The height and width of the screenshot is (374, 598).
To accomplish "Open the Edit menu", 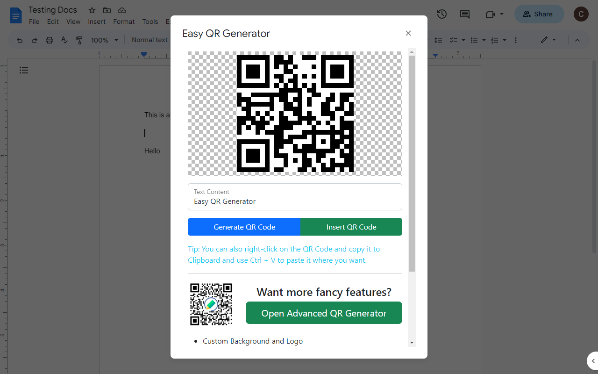I will [53, 22].
